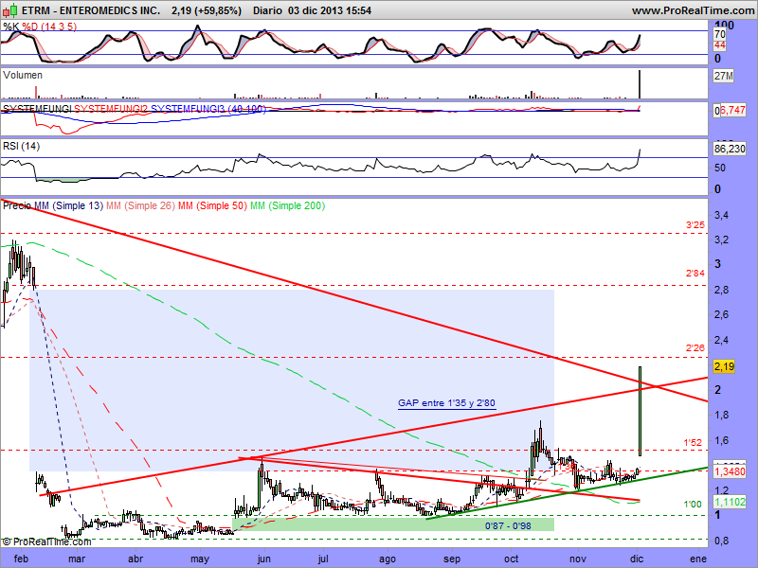The image size is (758, 568).
Task: Select the MM (Simple 50) legend entry
Action: [212, 205]
